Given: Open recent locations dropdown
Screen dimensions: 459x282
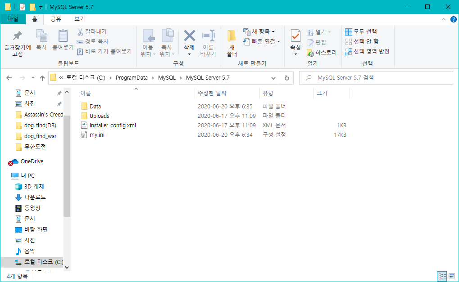Looking at the screenshot, I should click(33, 78).
